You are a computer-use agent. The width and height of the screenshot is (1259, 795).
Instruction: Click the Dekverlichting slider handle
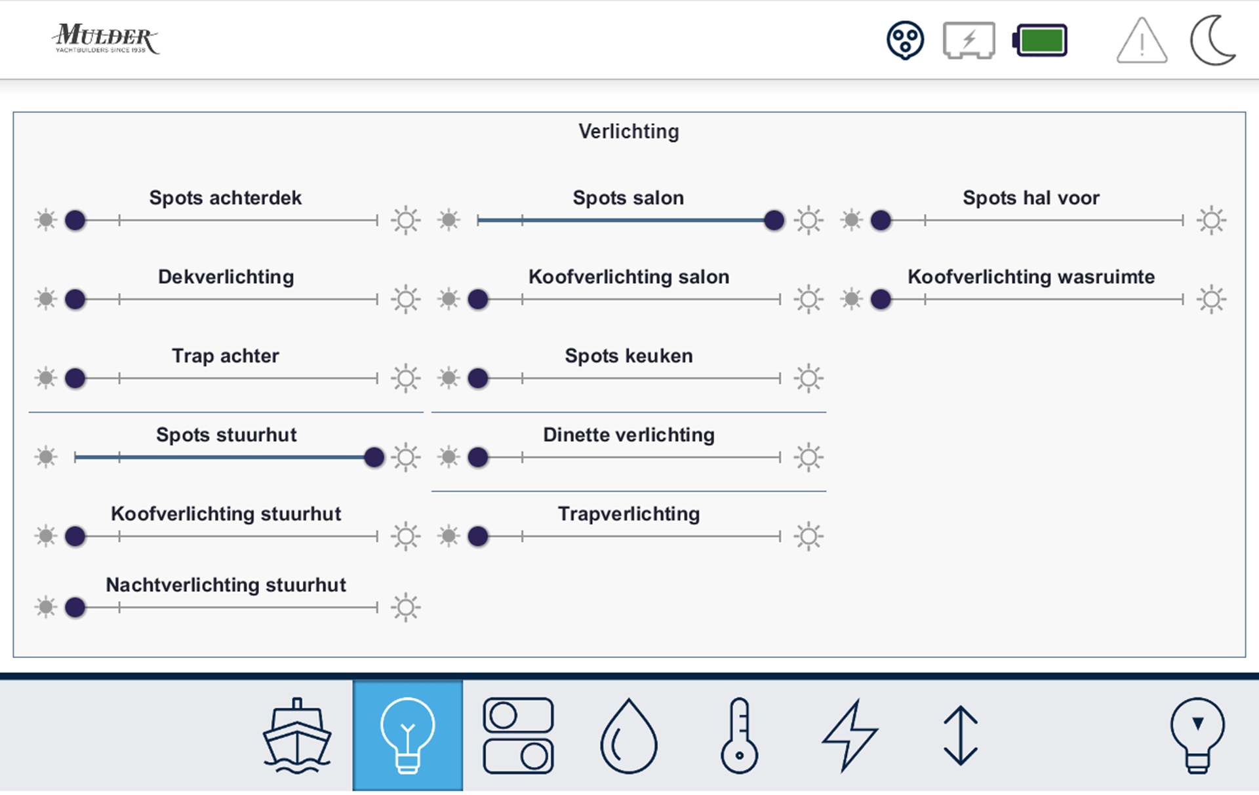[75, 300]
